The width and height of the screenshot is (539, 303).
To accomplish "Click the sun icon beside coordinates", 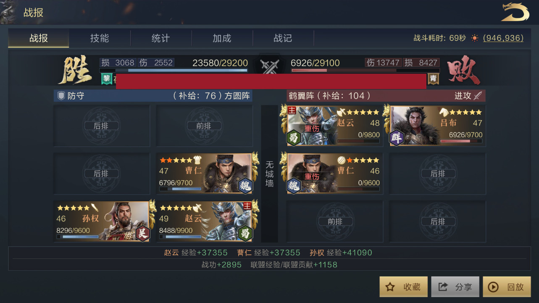I will click(x=475, y=38).
